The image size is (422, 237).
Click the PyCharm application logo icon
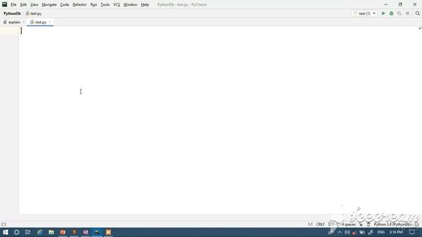tap(5, 5)
